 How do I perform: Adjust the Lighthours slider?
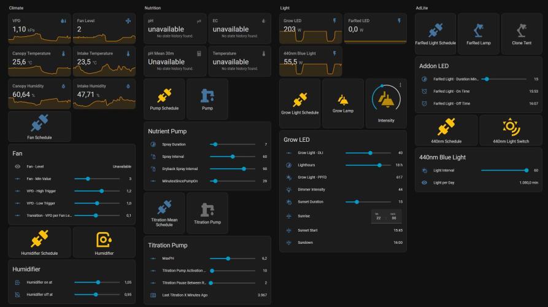click(x=368, y=165)
